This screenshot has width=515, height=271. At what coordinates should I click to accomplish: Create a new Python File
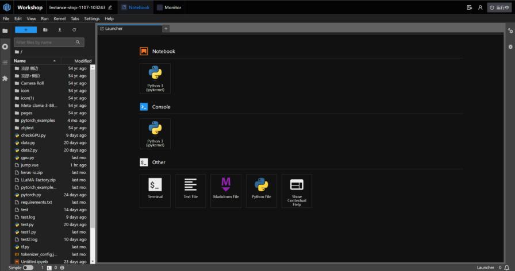(x=262, y=191)
